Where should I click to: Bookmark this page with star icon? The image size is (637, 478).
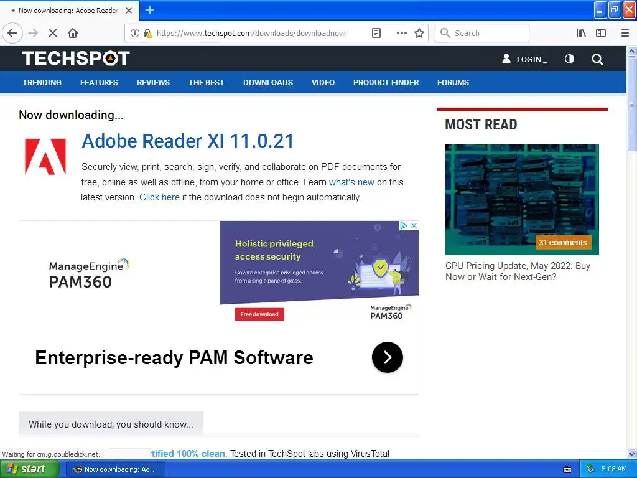click(419, 33)
